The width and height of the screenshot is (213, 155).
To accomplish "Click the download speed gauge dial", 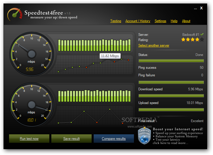I will tap(32, 54).
